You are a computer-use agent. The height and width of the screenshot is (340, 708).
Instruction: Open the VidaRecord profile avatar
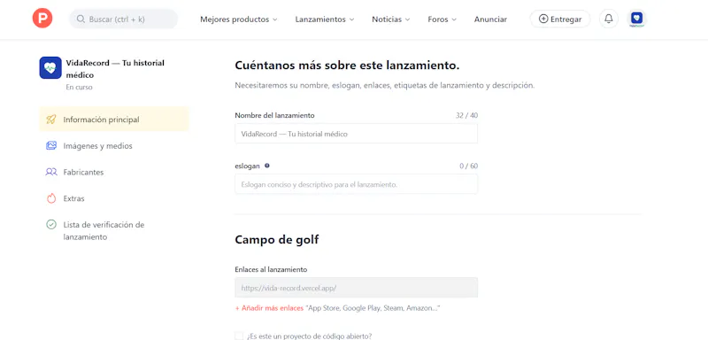coord(636,19)
